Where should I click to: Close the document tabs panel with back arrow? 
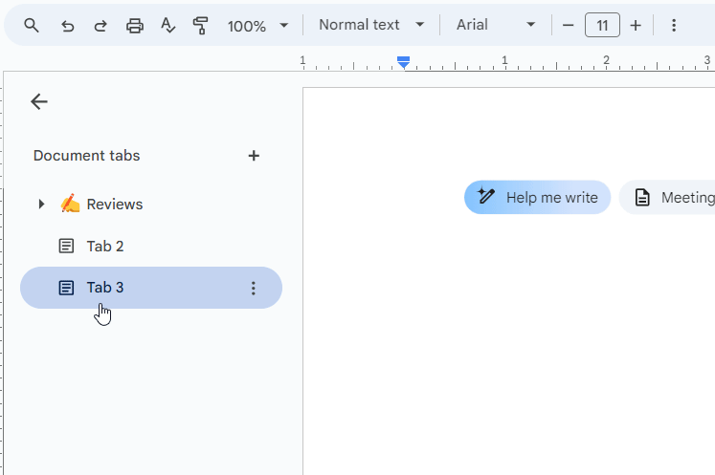[x=39, y=101]
